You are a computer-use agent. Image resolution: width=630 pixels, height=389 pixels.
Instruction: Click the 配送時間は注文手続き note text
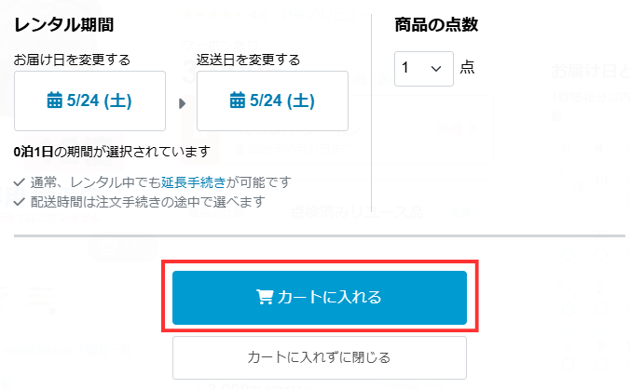[148, 201]
